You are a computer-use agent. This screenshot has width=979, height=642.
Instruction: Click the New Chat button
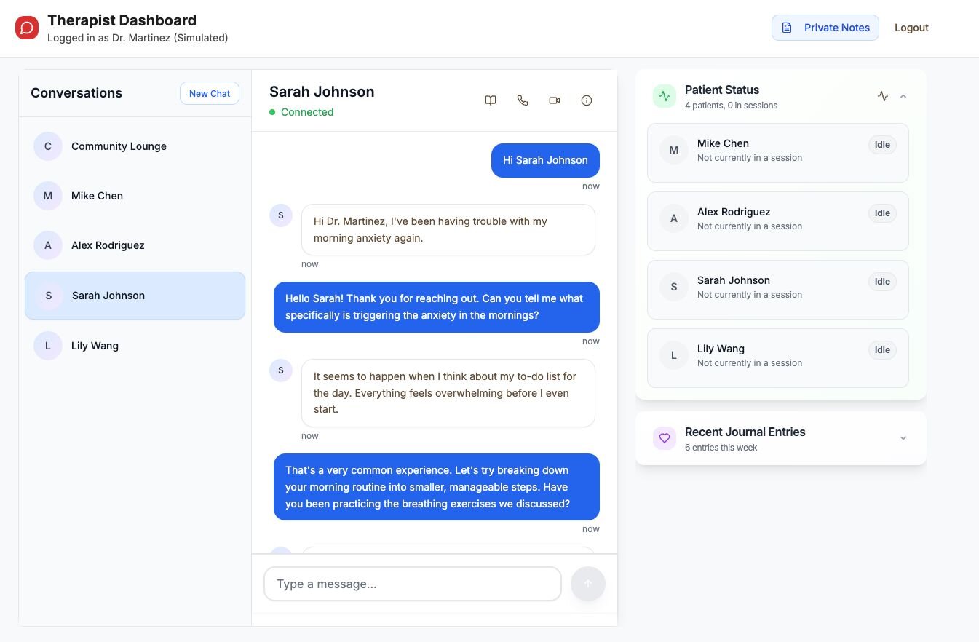(x=210, y=93)
